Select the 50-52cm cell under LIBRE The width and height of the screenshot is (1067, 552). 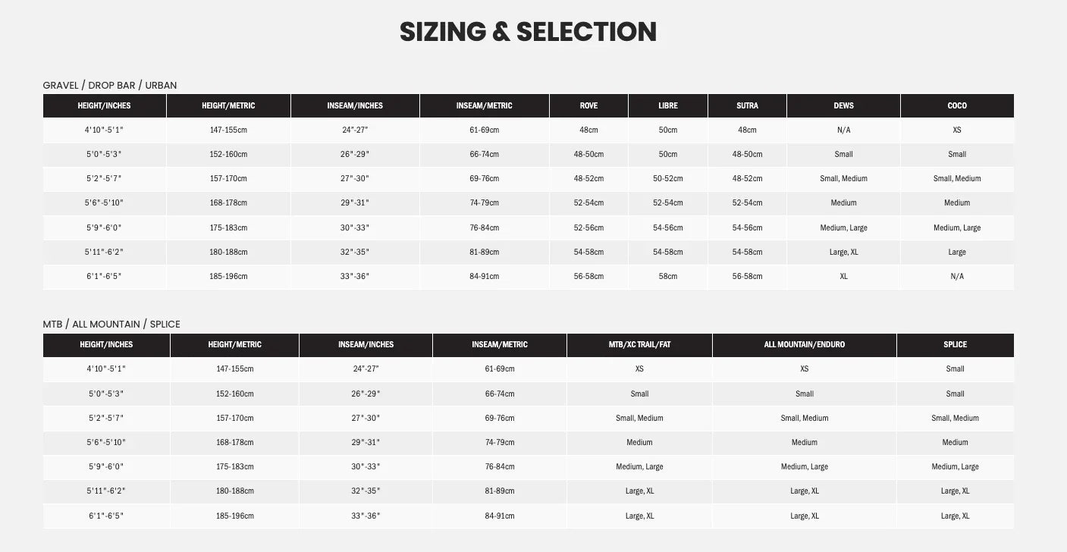(667, 179)
